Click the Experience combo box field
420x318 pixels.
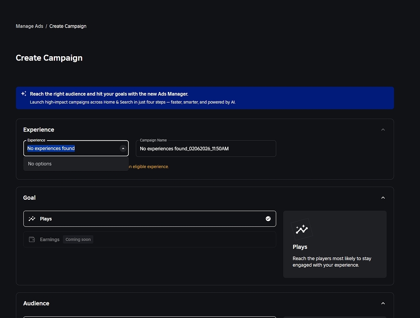[76, 148]
